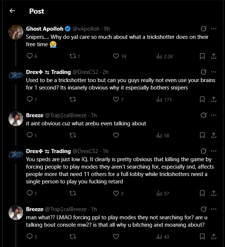Open Ghost Apolloh's profile name link

tap(45, 28)
